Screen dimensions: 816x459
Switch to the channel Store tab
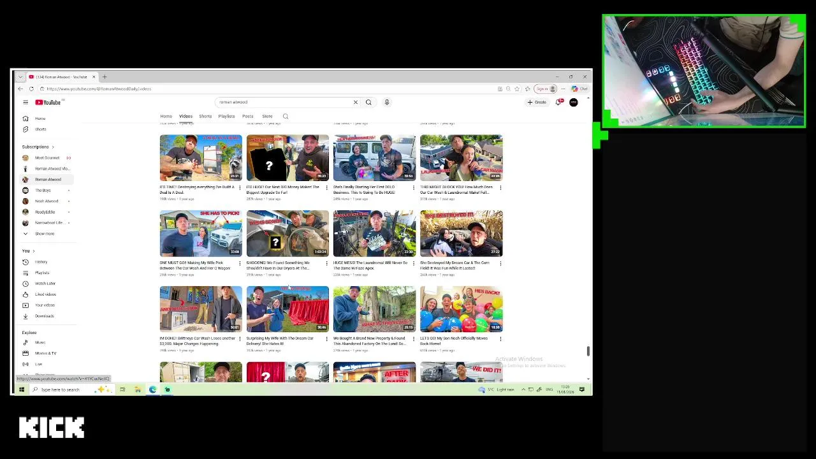point(267,117)
